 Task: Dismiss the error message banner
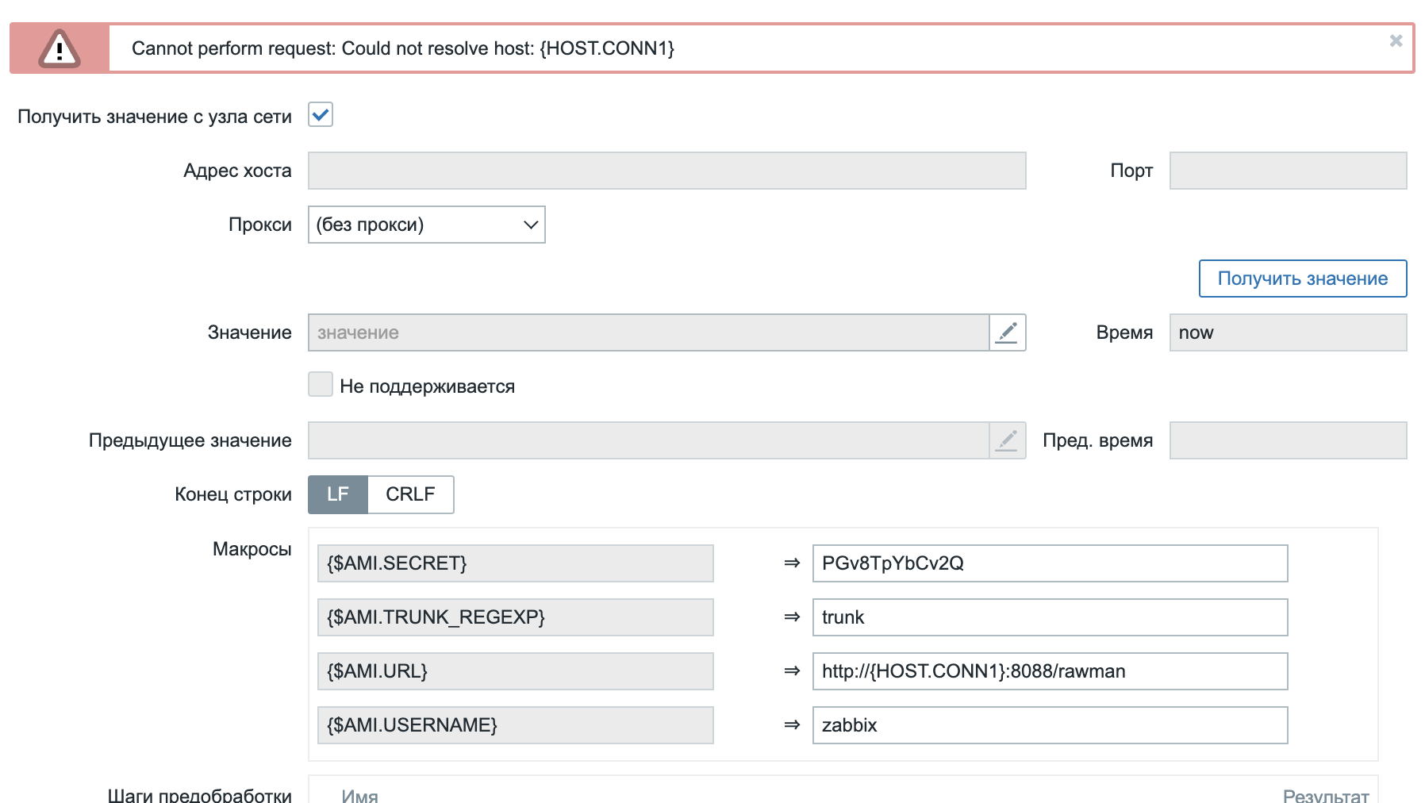(1396, 40)
